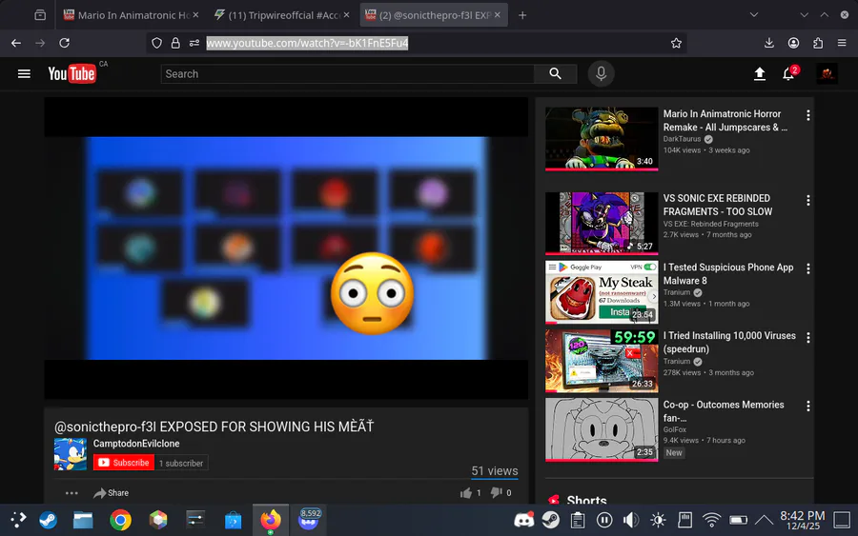Focus the YouTube Search box
This screenshot has width=858, height=536.
tap(347, 73)
